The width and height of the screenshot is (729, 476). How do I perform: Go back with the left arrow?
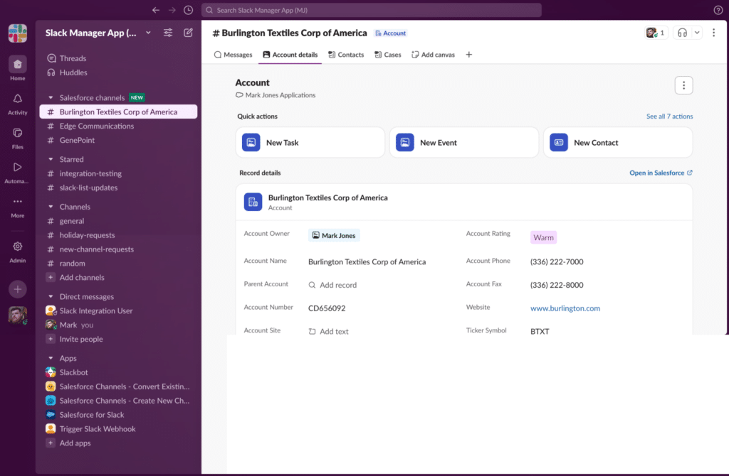click(156, 10)
